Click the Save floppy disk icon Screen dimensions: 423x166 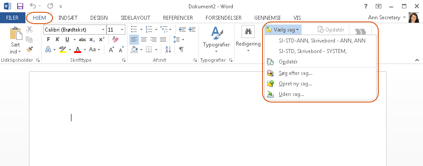(x=20, y=6)
